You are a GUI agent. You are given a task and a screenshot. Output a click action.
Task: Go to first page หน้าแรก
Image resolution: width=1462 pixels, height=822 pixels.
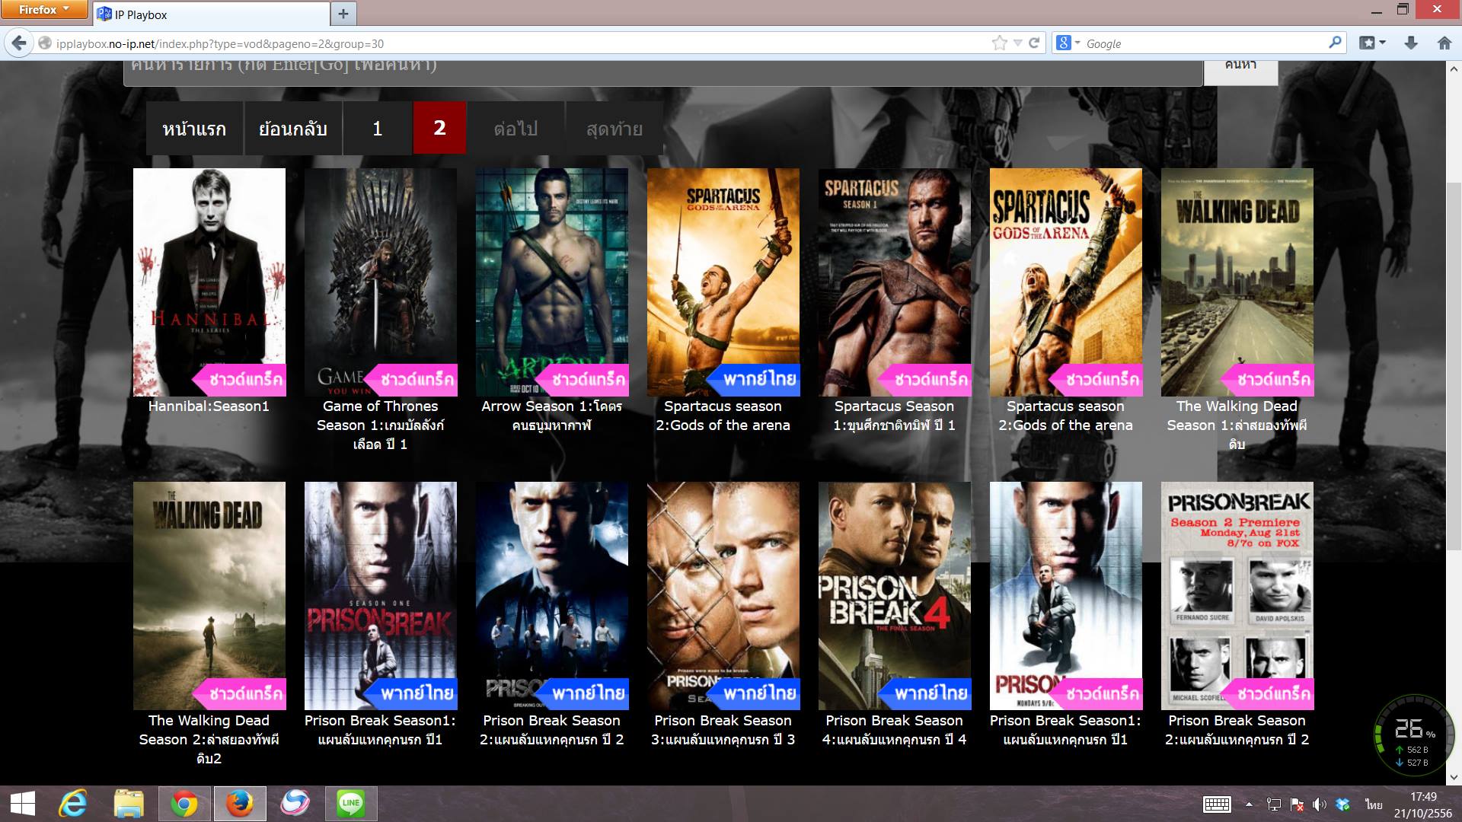coord(194,129)
